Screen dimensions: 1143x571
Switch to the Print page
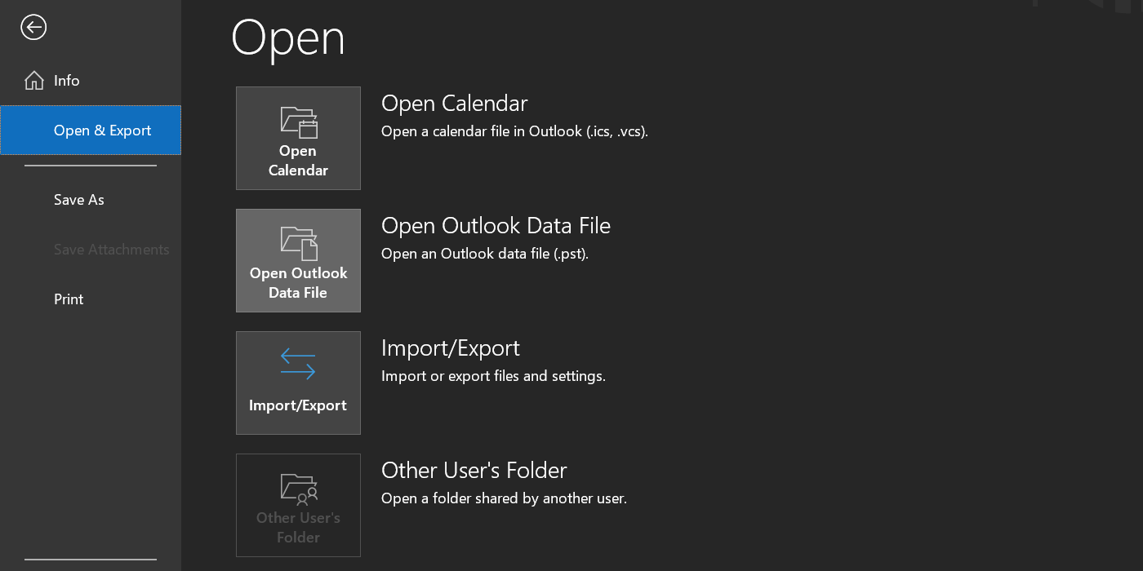click(x=68, y=299)
